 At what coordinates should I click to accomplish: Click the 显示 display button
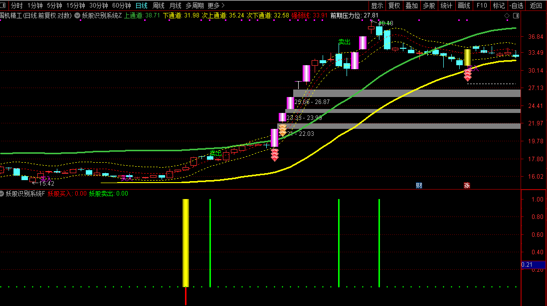click(377, 5)
